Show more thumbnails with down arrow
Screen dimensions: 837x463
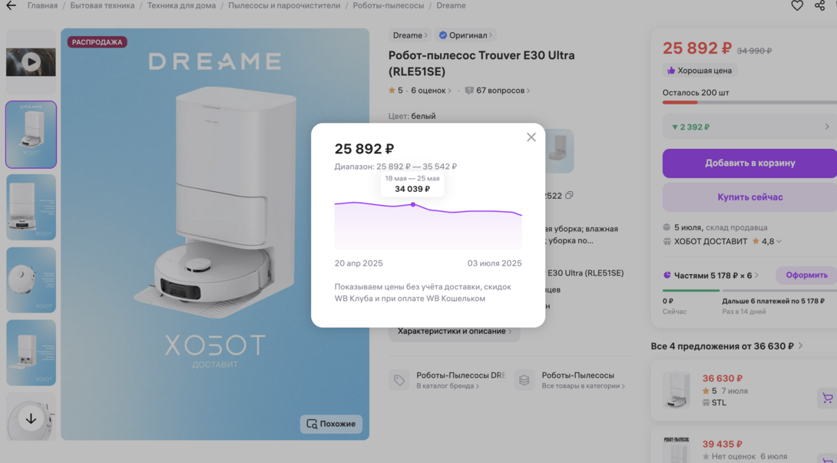(x=31, y=418)
